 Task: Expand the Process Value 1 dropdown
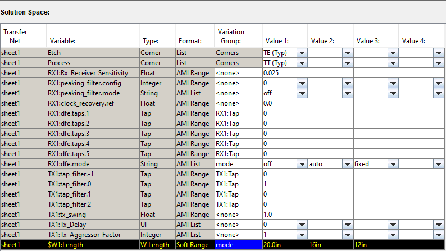pyautogui.click(x=302, y=62)
